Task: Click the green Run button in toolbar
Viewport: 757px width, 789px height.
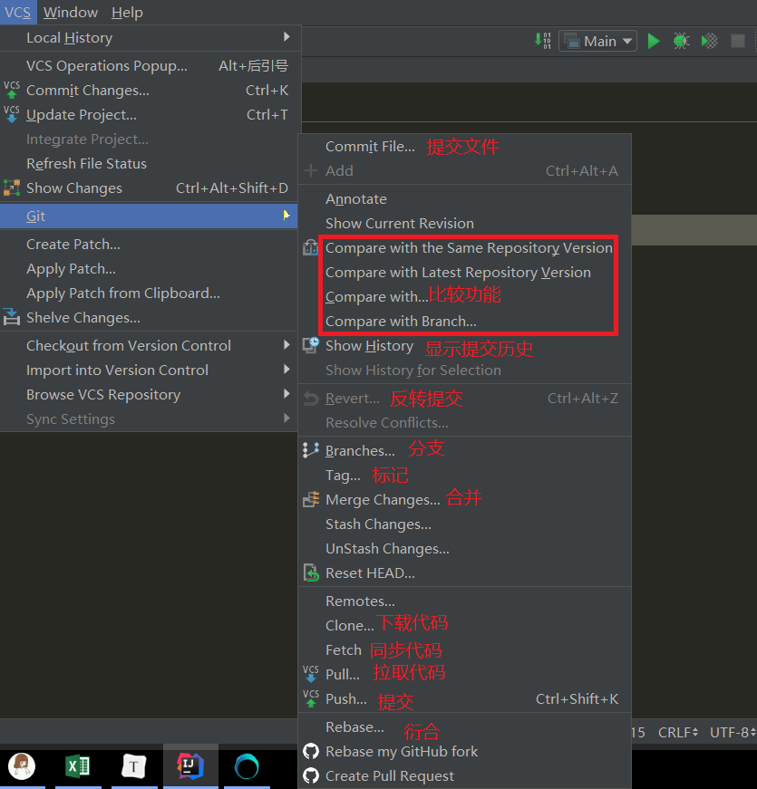Action: tap(654, 41)
